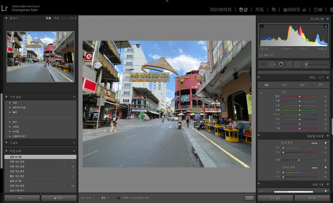Open navigator zoom ratio 1:16 dropdown
This screenshot has width=333, height=203.
pos(72,18)
